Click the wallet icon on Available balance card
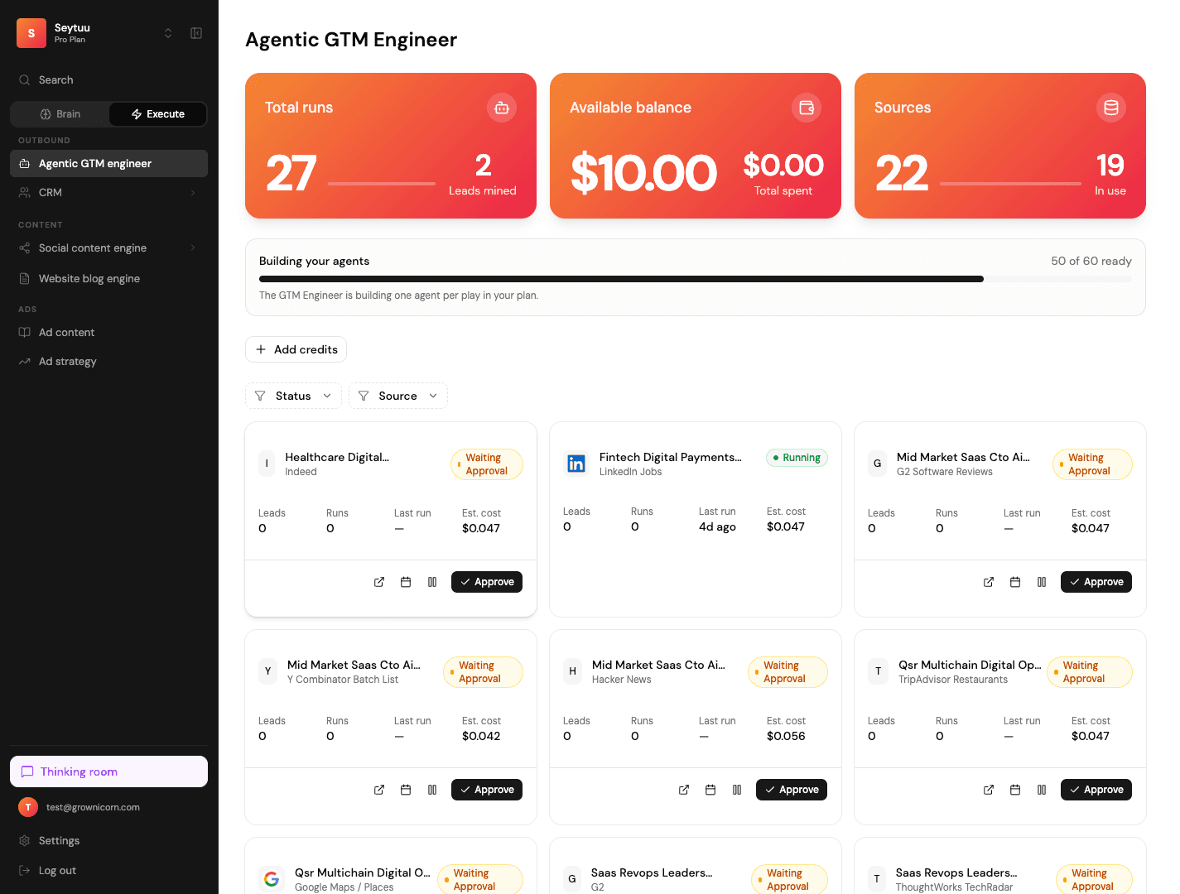The image size is (1180, 894). [807, 108]
